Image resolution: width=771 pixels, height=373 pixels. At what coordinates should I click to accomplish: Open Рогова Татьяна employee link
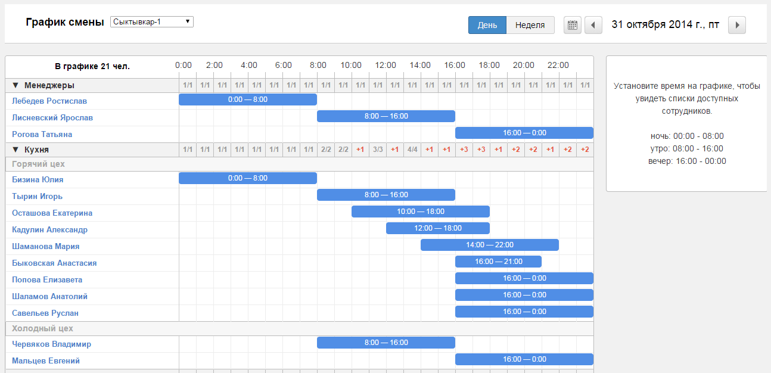[42, 134]
